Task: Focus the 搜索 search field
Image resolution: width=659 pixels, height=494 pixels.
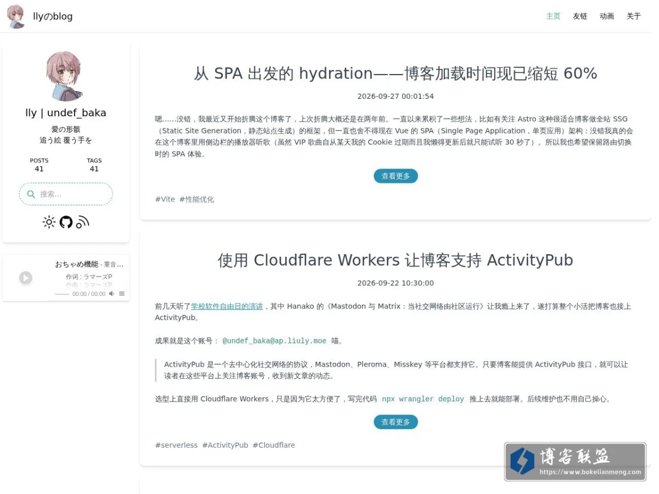Action: (66, 194)
